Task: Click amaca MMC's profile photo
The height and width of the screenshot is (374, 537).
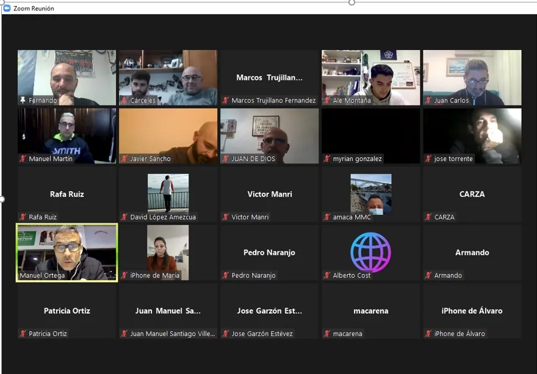Action: (x=370, y=194)
